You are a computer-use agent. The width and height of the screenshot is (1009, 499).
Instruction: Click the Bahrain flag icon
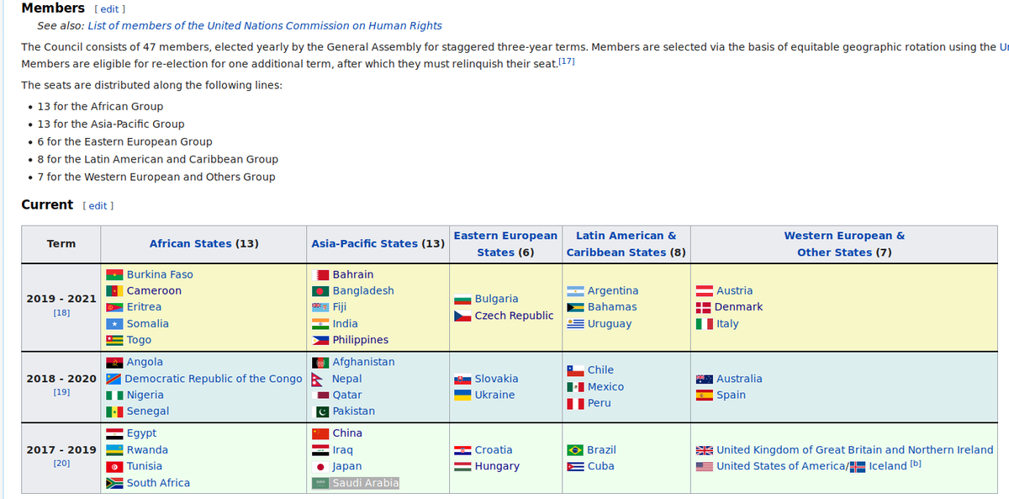click(320, 274)
